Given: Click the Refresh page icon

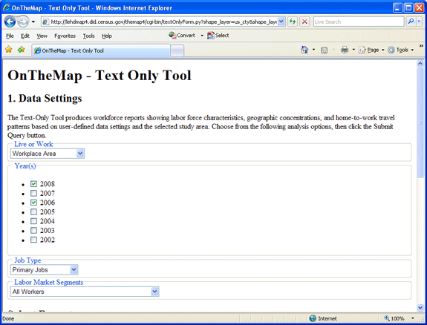Looking at the screenshot, I should tap(293, 22).
